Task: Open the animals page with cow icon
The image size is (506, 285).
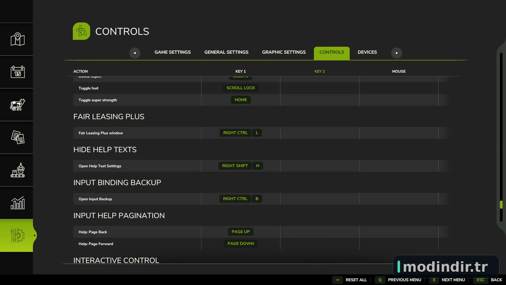Action: pyautogui.click(x=17, y=104)
